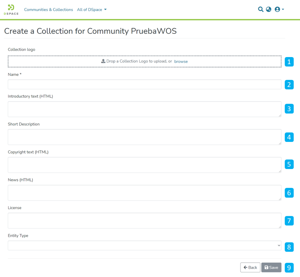
Task: Expand the user account caret menu
Action: (283, 9)
